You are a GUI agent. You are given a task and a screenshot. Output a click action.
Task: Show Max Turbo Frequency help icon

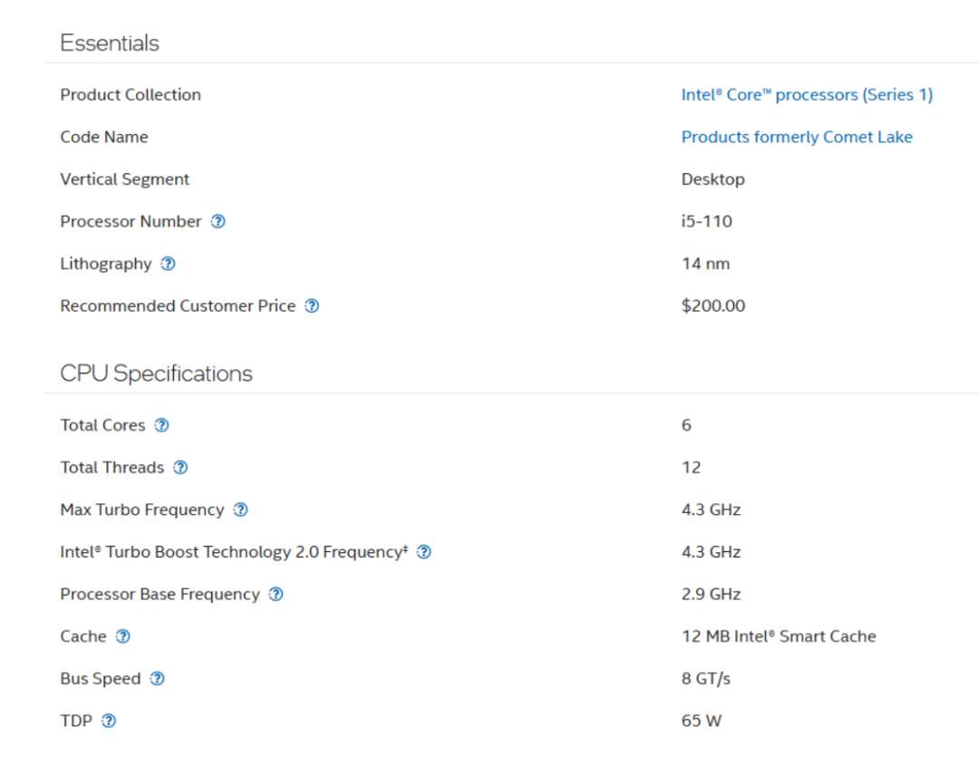(x=240, y=510)
